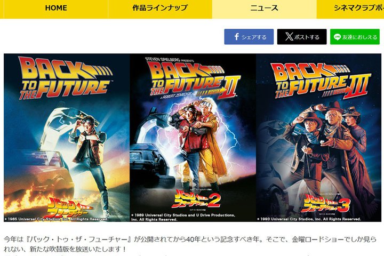Share via the シェアする button
The image size is (384, 256).
point(249,37)
